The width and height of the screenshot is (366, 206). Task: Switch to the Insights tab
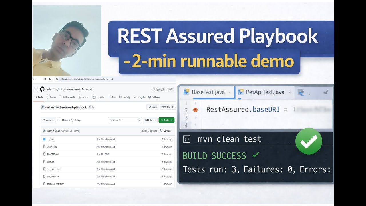point(139,97)
